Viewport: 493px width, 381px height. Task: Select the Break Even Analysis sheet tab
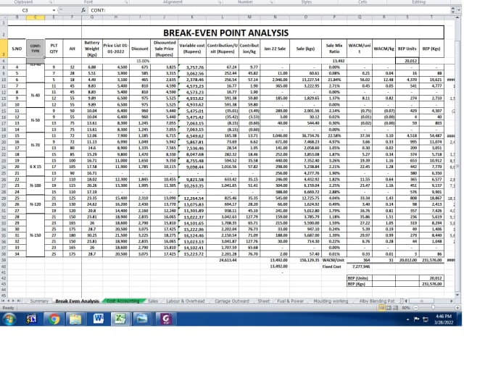(x=77, y=301)
